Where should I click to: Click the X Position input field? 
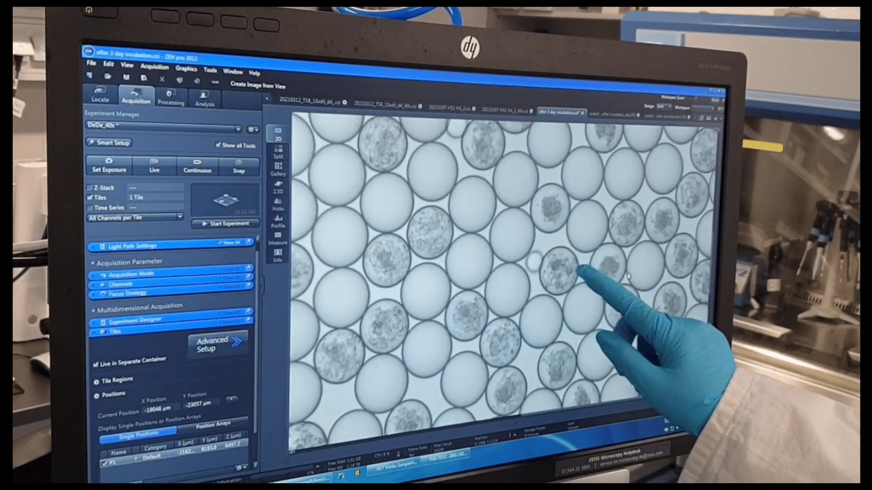pyautogui.click(x=161, y=410)
